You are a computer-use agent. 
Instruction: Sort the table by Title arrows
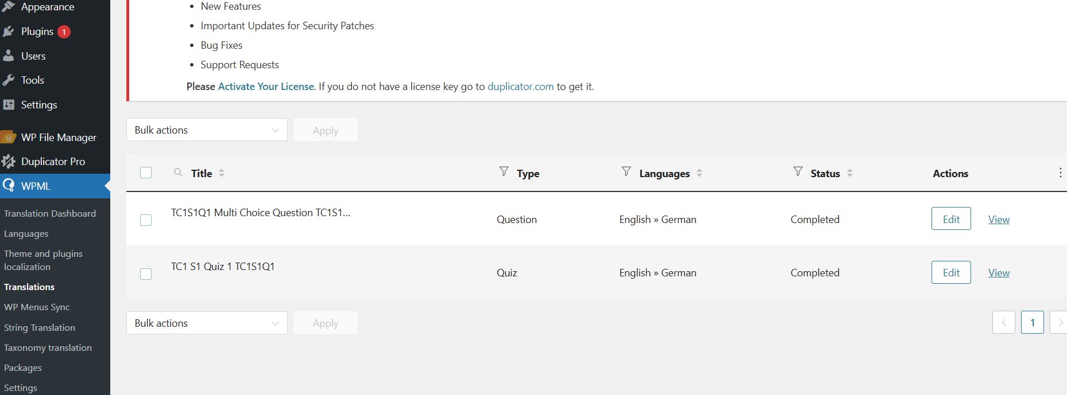222,173
